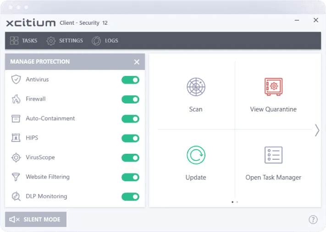The image size is (326, 232).
Task: Click the Auto-Containment box icon
Action: (16, 119)
